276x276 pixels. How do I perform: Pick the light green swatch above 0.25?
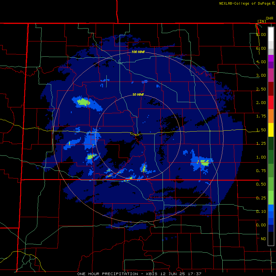coord(271,198)
